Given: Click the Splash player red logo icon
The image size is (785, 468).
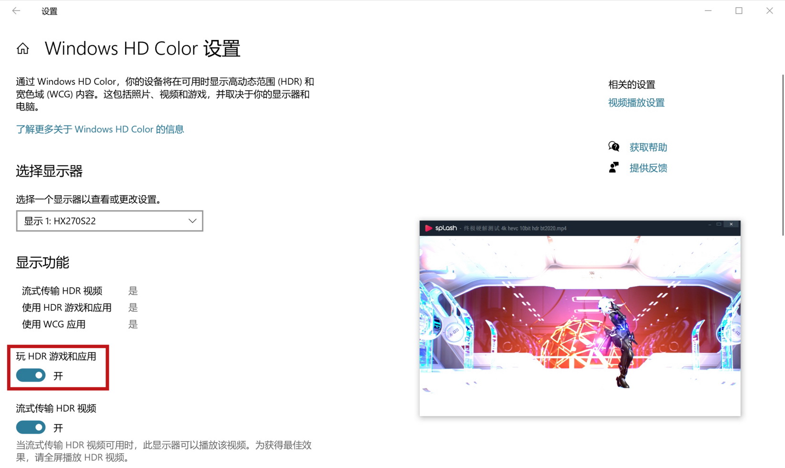Looking at the screenshot, I should tap(428, 228).
